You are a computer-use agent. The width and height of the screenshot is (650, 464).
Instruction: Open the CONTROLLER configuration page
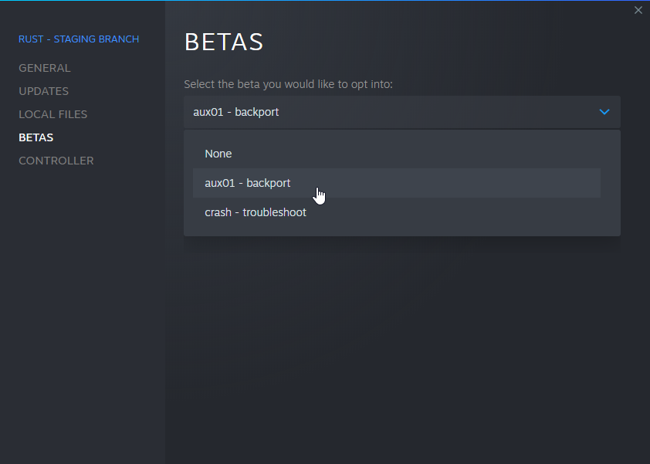[56, 160]
